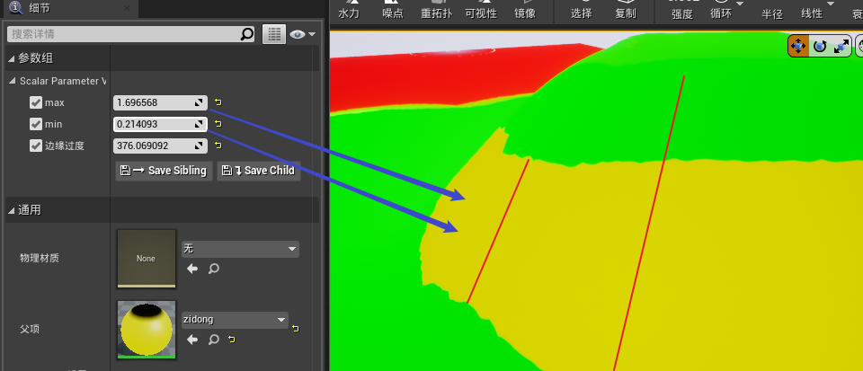The width and height of the screenshot is (863, 371).
Task: Toggle the 边缘过度 parameter checkbox
Action: [x=36, y=146]
